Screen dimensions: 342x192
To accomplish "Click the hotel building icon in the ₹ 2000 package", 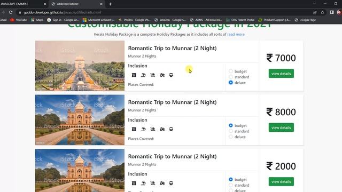I will 134,183.
